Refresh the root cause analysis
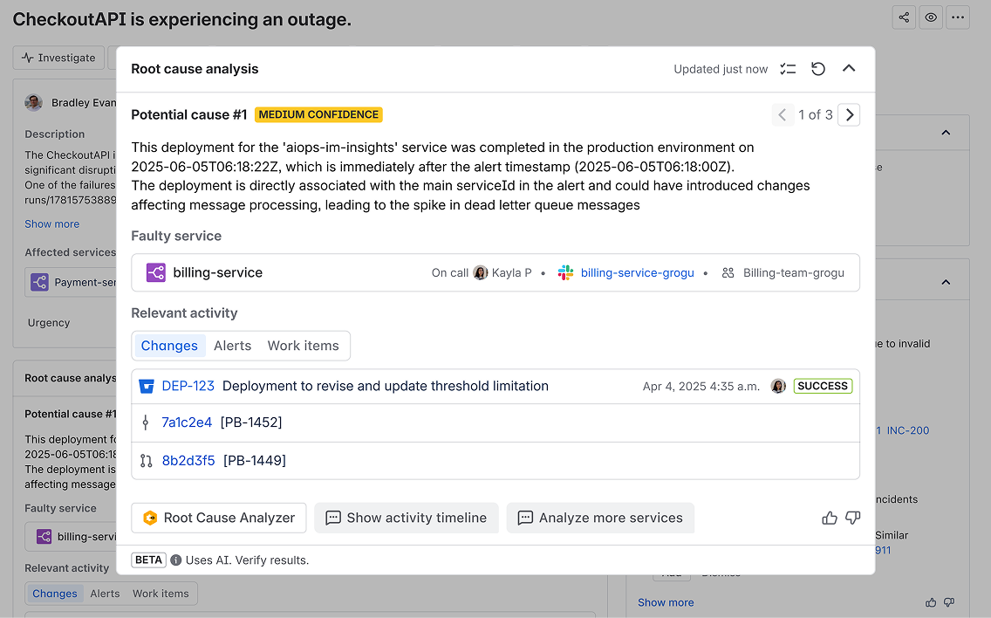The image size is (991, 618). (x=818, y=69)
